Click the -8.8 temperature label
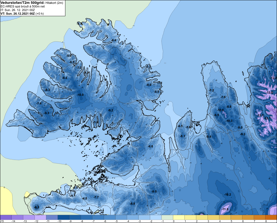Image resolution: width=277 pixels, height=223 pixels. (229, 107)
